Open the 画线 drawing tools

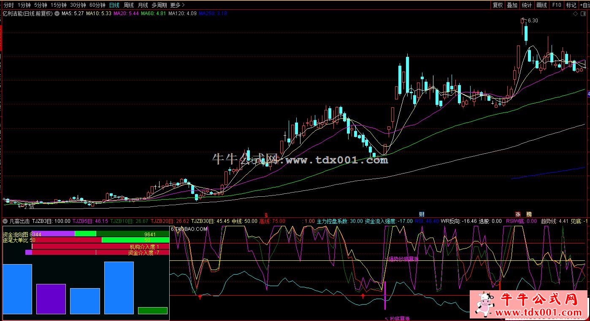[x=541, y=5]
